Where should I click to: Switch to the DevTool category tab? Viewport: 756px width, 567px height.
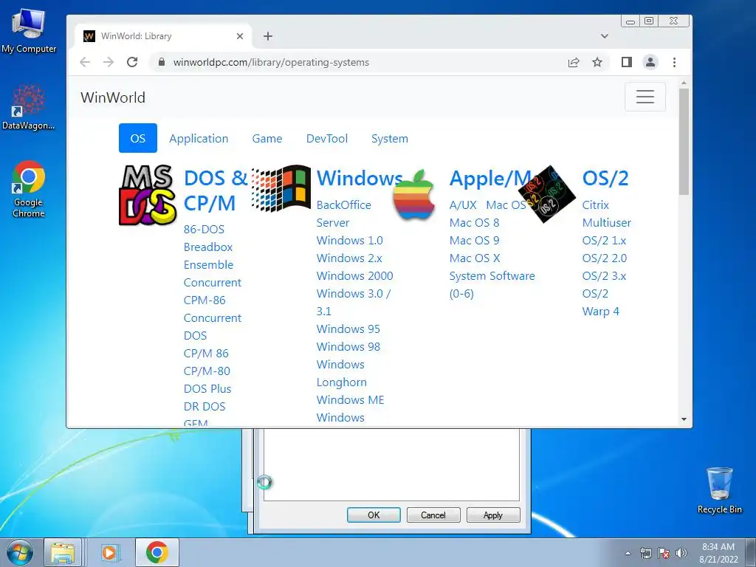pyautogui.click(x=327, y=138)
